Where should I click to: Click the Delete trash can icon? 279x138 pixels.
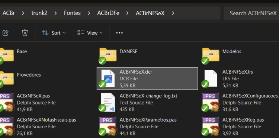25,33
